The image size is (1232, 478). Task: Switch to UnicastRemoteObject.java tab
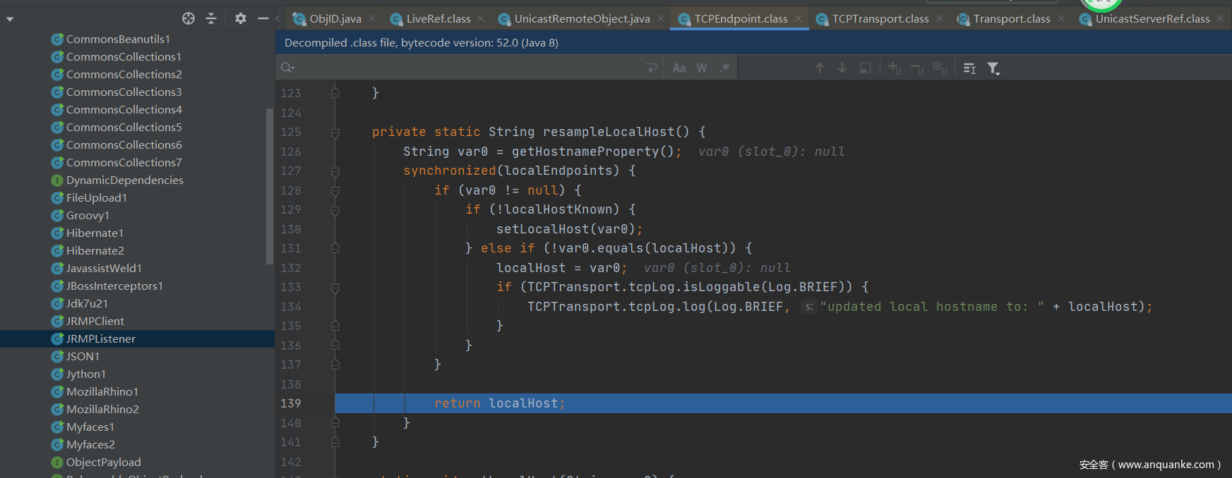point(582,19)
